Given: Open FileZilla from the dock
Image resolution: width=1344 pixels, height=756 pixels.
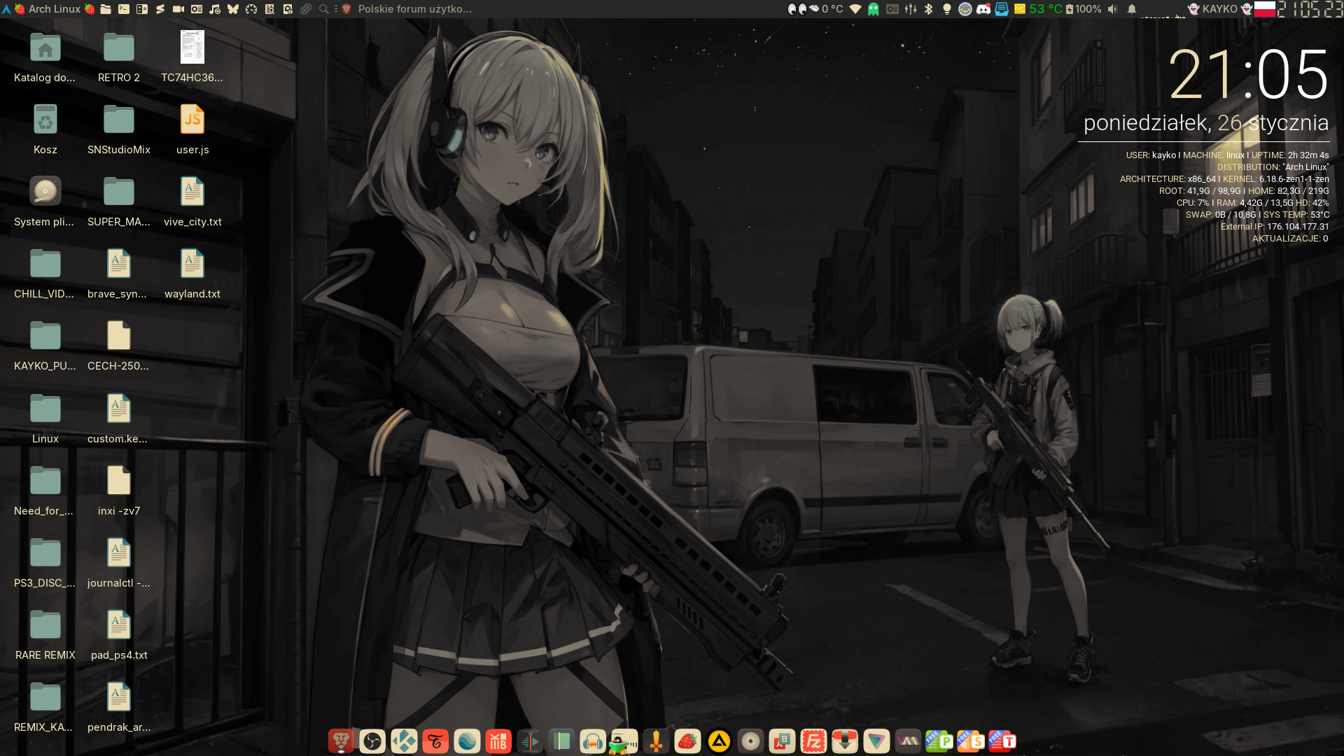Looking at the screenshot, I should (813, 741).
